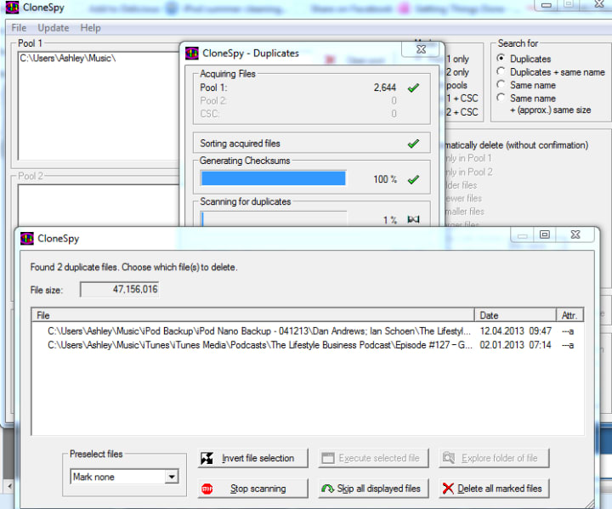Click the Pool 1 path C:\Users\Ashley\Music\
This screenshot has width=612, height=509.
(67, 58)
